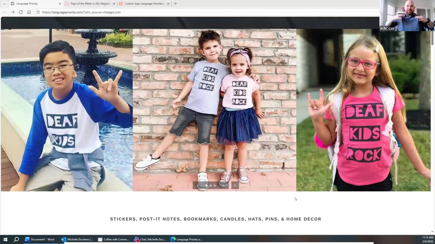Open the Teams Chat taskbar window
This screenshot has height=244, width=435.
tap(150, 239)
